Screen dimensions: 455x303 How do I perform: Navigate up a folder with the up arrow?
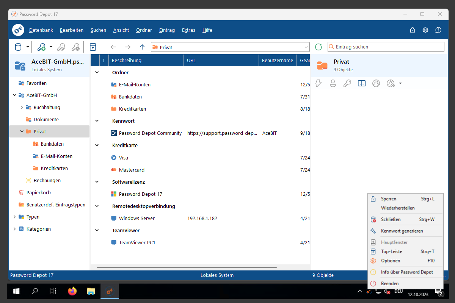point(142,47)
